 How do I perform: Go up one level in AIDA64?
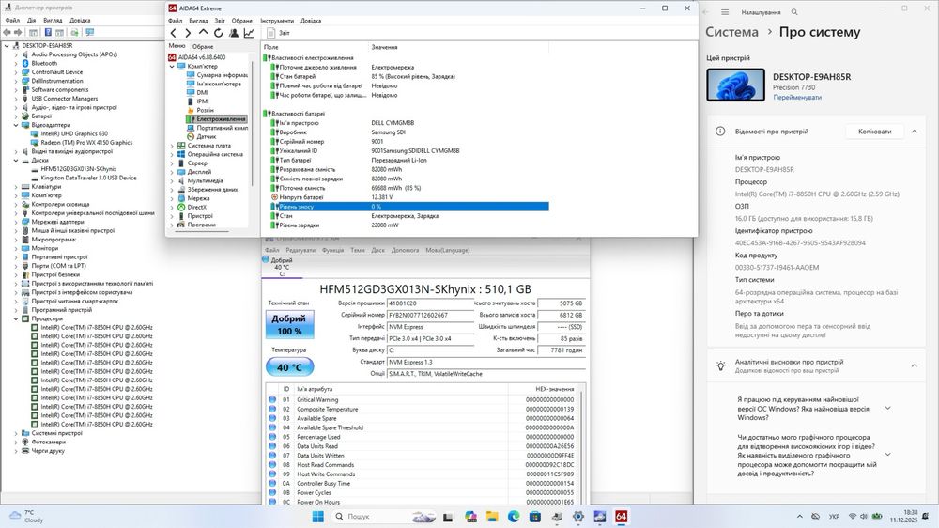click(x=203, y=33)
